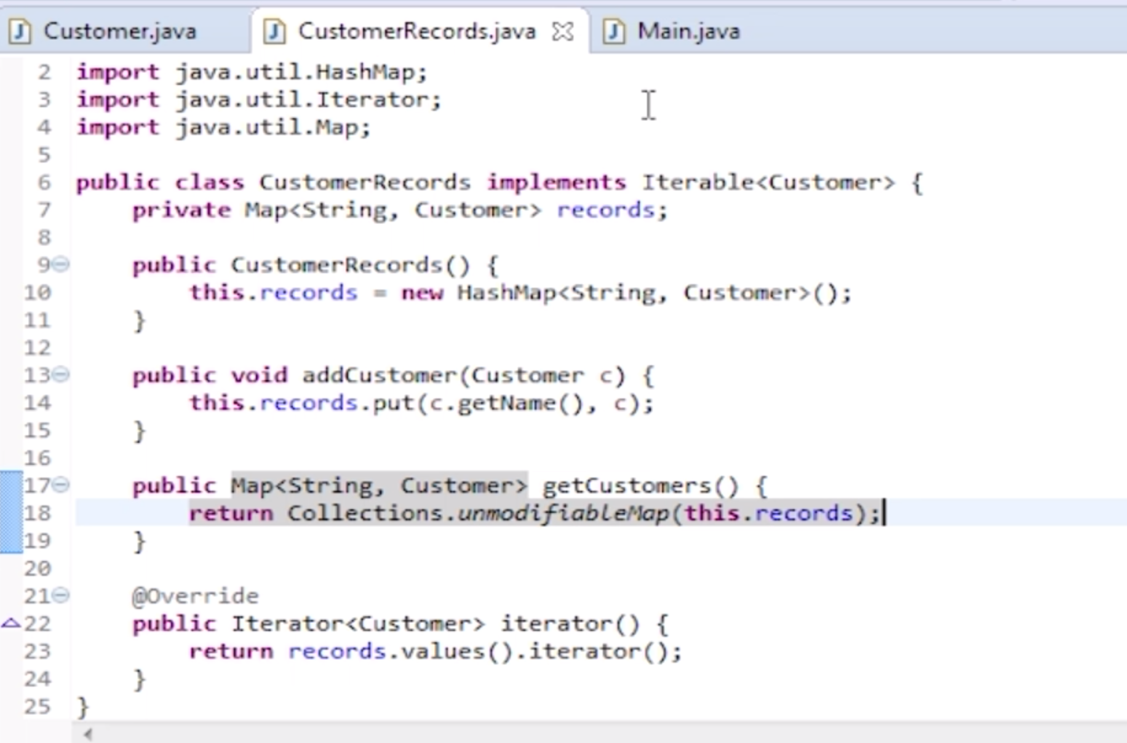Fold the addCustomer method at line 13
This screenshot has height=743, width=1127.
(x=61, y=375)
